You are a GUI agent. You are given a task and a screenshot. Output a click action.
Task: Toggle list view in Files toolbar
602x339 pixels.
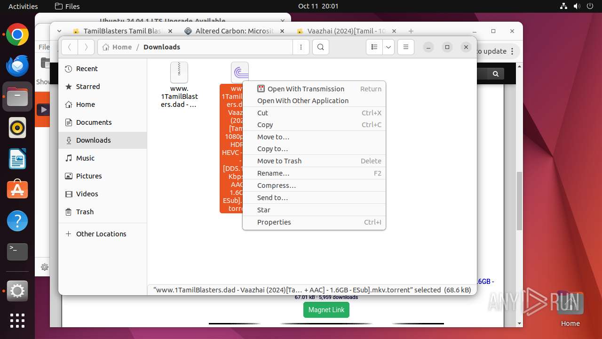pyautogui.click(x=374, y=47)
